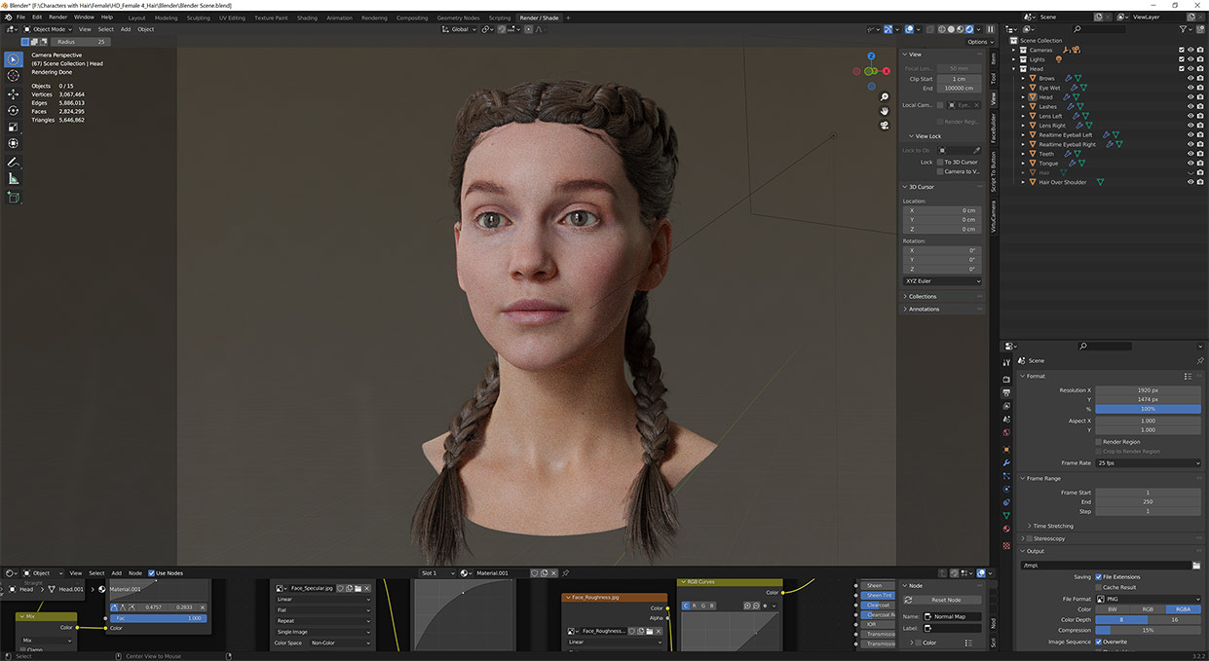Screen dimensions: 1209x661
Task: Click the Modifier properties wrench icon
Action: (1006, 462)
